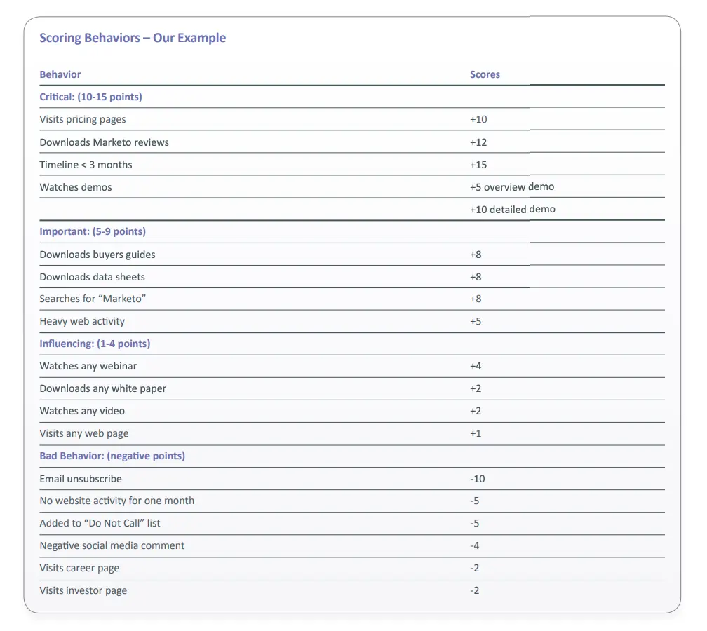Select the Downloads any white paper row

tap(103, 388)
